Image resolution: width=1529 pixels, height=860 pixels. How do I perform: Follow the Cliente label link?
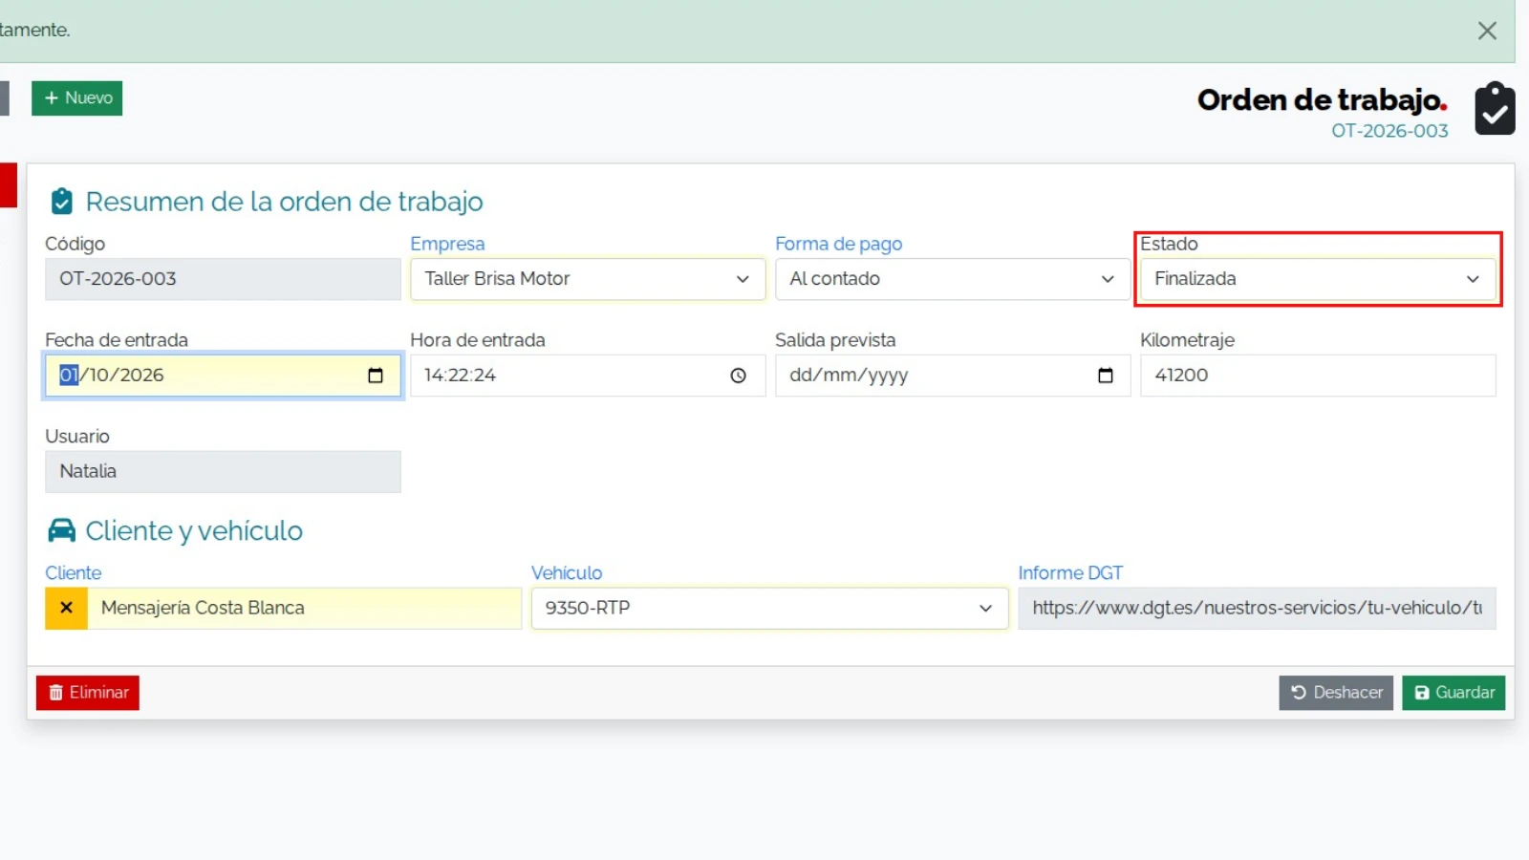73,572
